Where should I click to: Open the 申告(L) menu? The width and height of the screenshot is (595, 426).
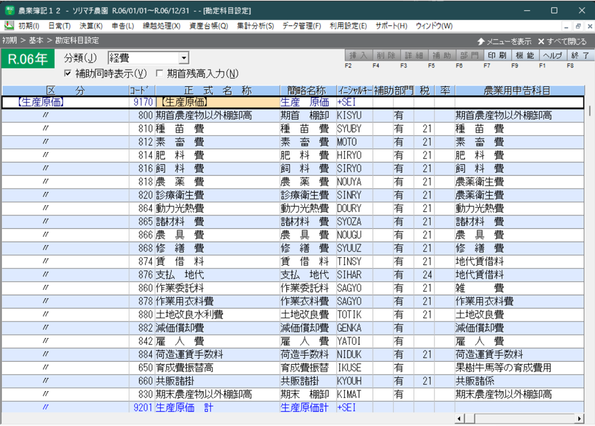(123, 26)
